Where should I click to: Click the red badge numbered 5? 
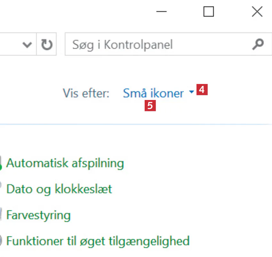[150, 105]
